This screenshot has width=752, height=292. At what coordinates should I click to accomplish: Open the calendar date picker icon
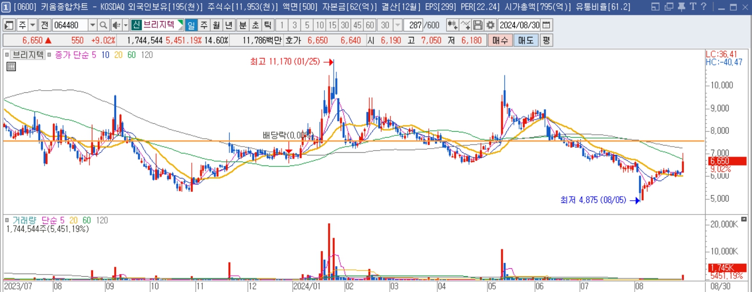pos(547,25)
